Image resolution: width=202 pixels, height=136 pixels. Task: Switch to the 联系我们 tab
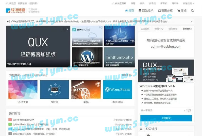[x=187, y=29]
